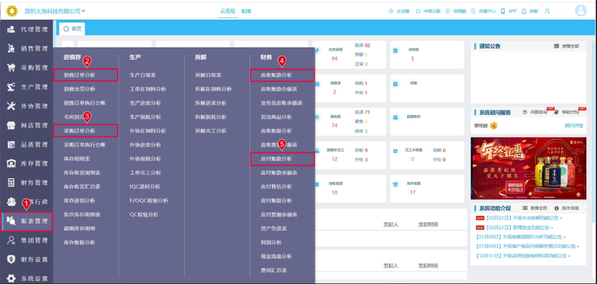The height and width of the screenshot is (284, 597).
Task: Click the gold badge beside 黎艳峰
Action: (x=493, y=125)
